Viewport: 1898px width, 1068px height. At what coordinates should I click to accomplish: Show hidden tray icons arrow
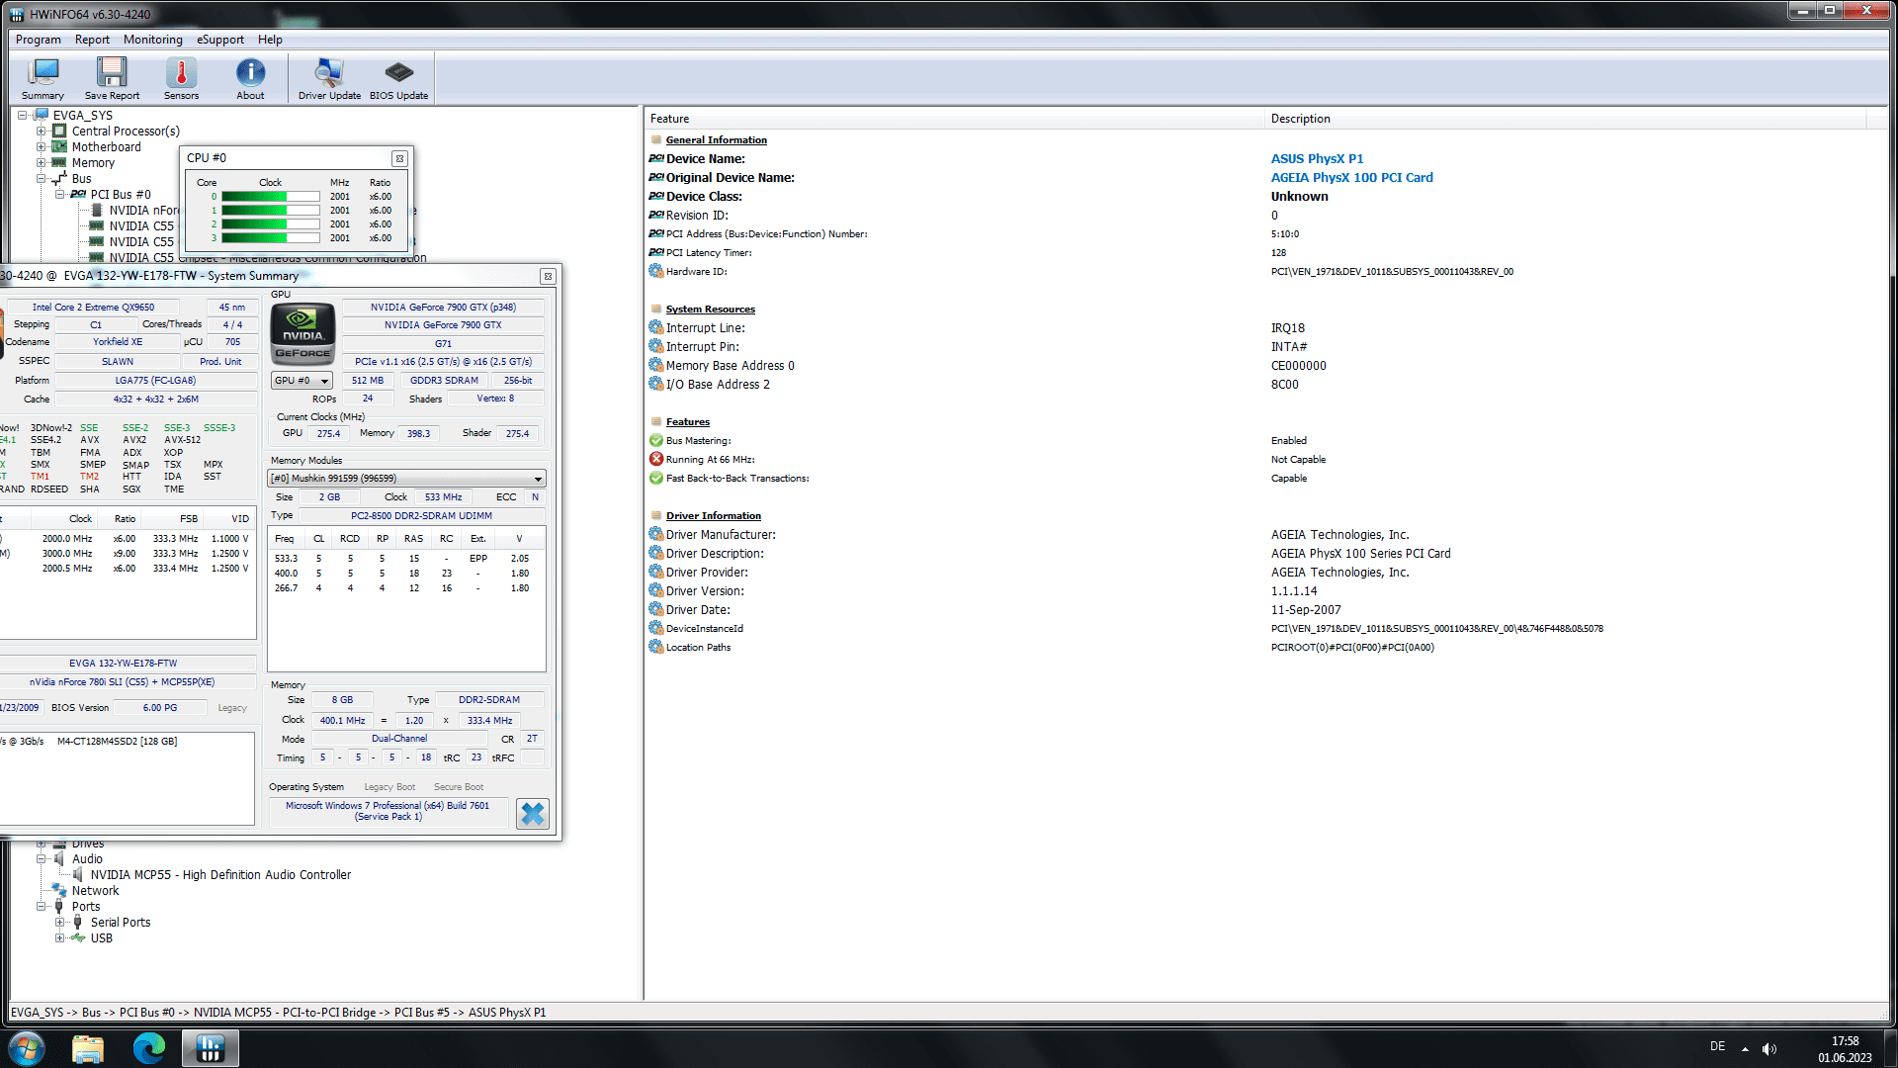(1745, 1048)
